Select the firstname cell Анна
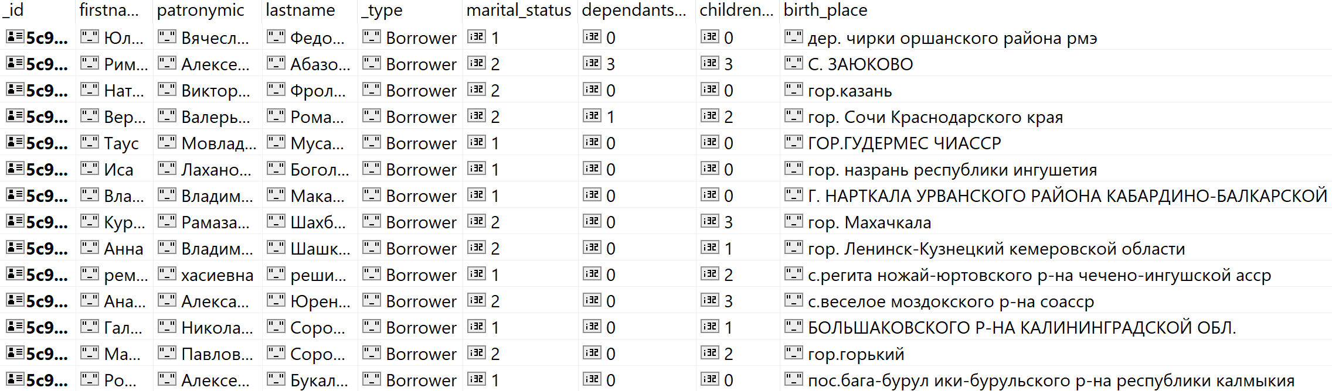 [123, 249]
